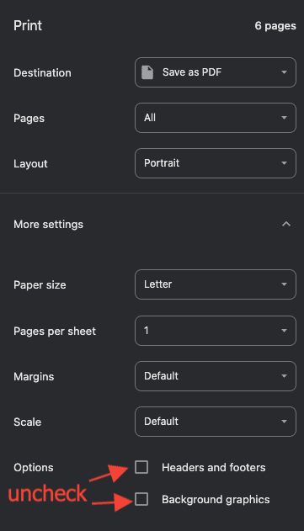
Task: Open the Layout dropdown set to Portrait
Action: [216, 163]
